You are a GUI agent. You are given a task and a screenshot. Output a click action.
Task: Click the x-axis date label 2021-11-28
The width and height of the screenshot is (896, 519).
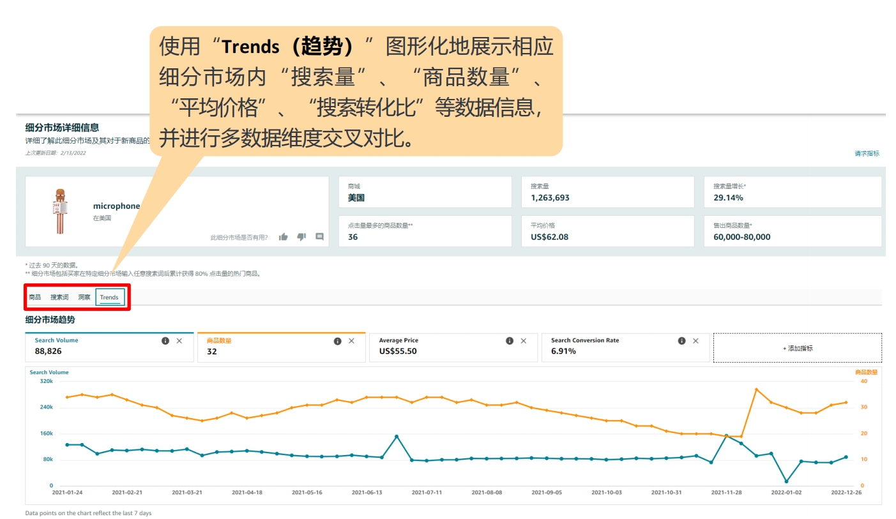click(x=727, y=493)
